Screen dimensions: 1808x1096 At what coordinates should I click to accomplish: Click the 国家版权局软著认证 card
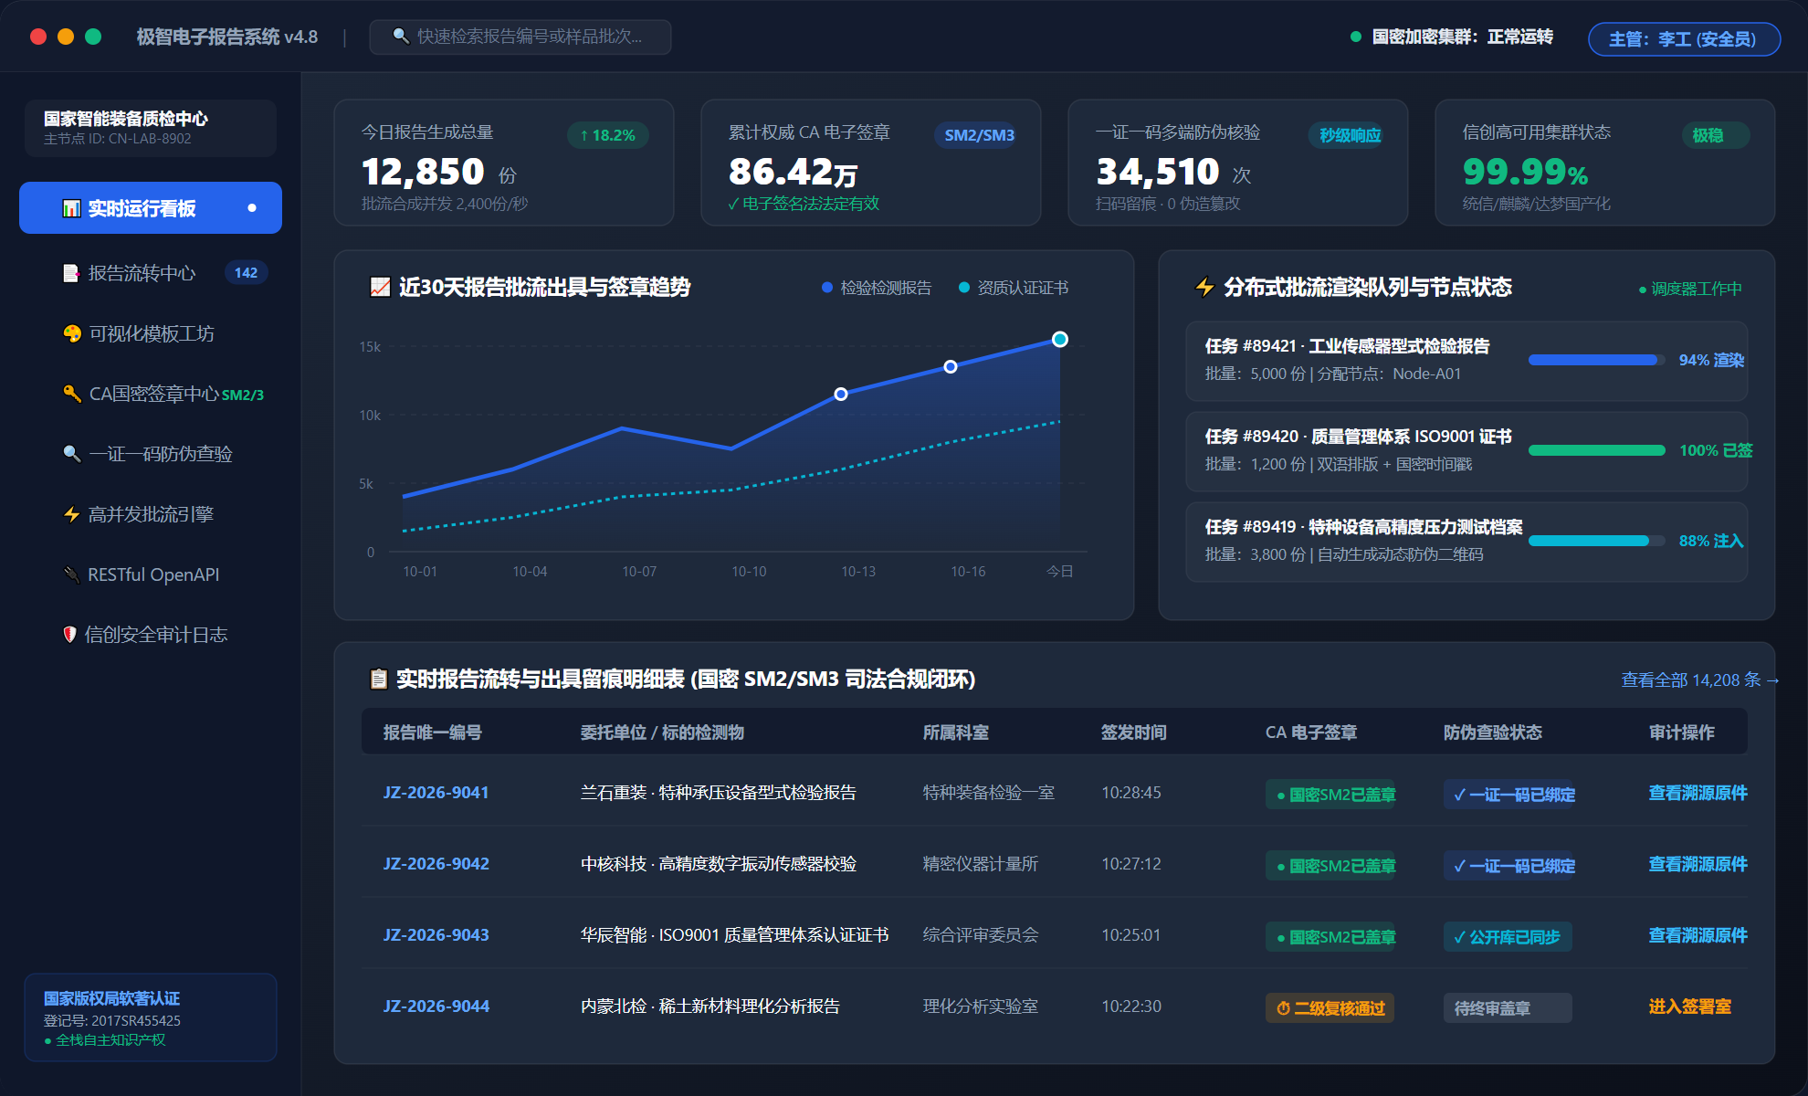point(151,1017)
